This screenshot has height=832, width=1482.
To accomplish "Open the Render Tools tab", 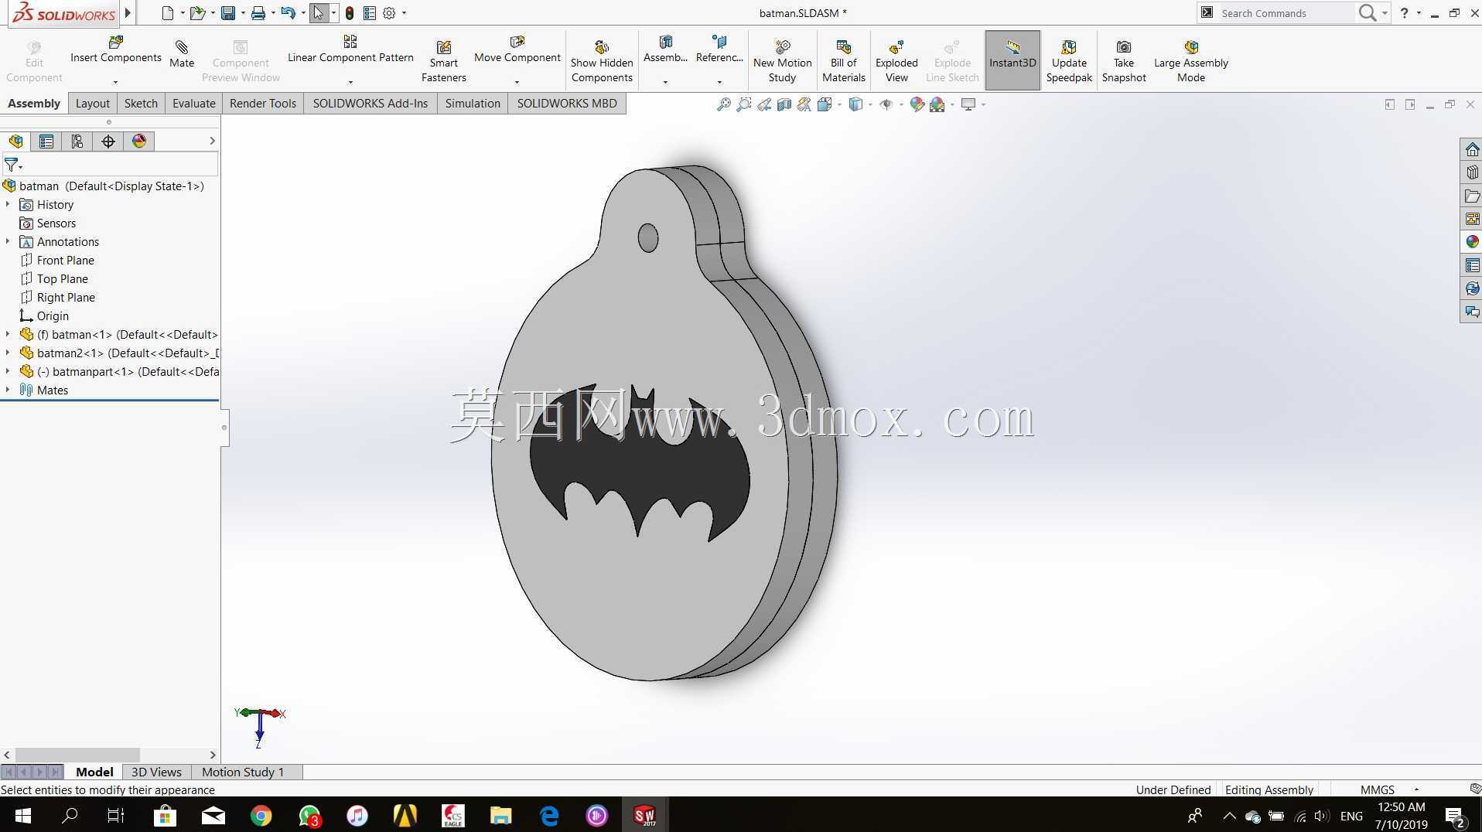I will (x=263, y=104).
